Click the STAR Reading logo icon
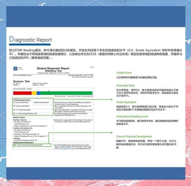 click(15, 68)
